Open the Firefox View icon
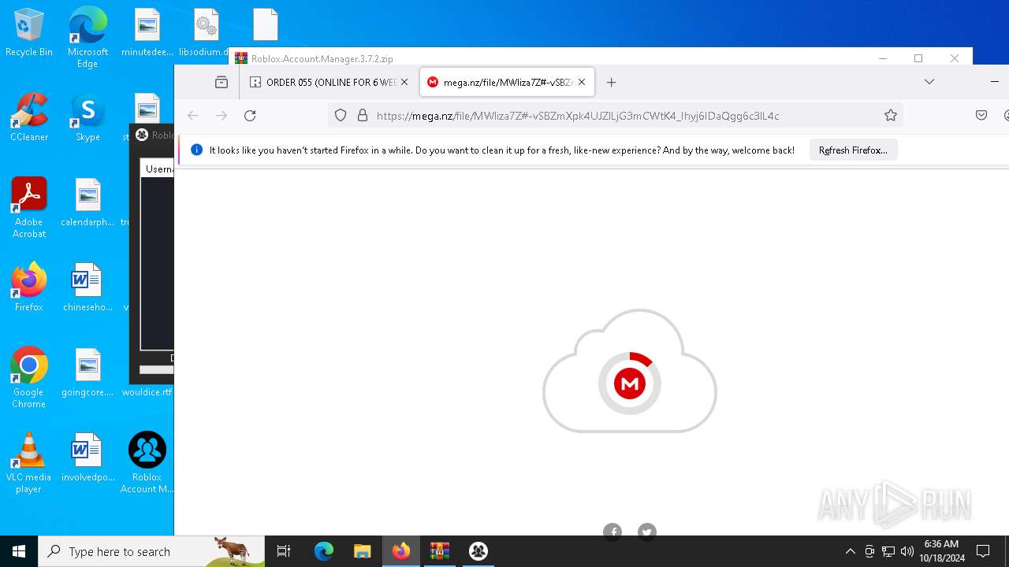This screenshot has width=1009, height=567. (222, 82)
